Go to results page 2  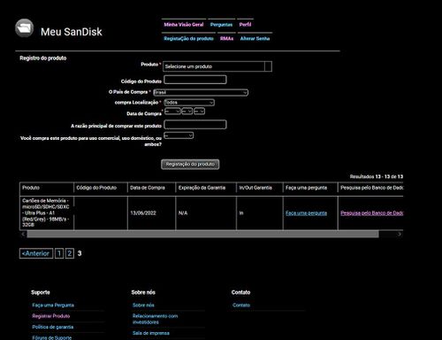(x=70, y=253)
